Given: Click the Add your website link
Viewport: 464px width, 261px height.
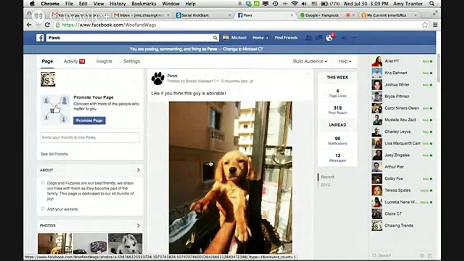Looking at the screenshot, I should [62, 209].
